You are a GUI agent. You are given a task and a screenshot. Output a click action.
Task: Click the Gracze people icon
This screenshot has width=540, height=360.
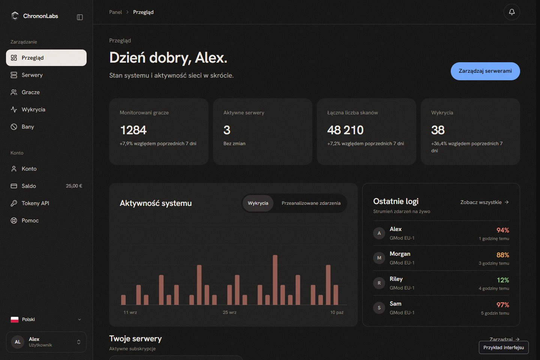coord(14,92)
